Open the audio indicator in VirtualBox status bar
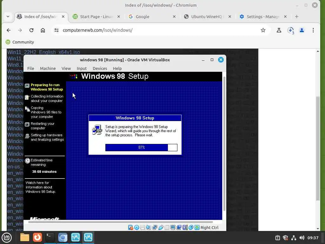The width and height of the screenshot is (325, 244). 149,227
